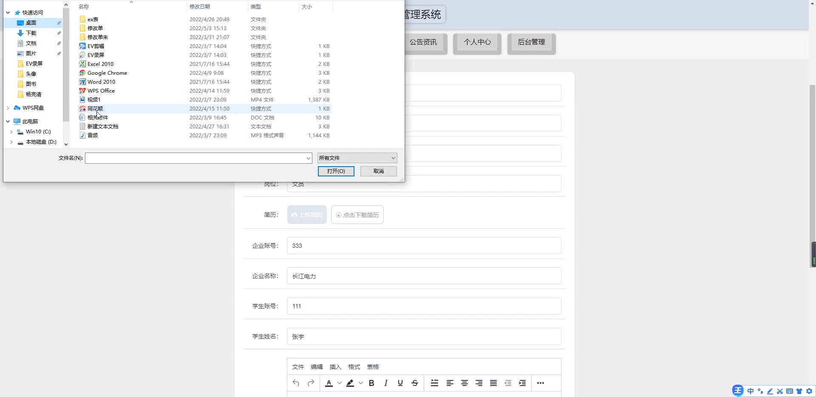Select the 视频1 MP4 file

click(x=94, y=100)
